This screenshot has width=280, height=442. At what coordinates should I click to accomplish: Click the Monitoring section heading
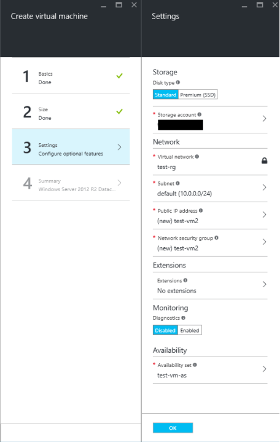(171, 308)
